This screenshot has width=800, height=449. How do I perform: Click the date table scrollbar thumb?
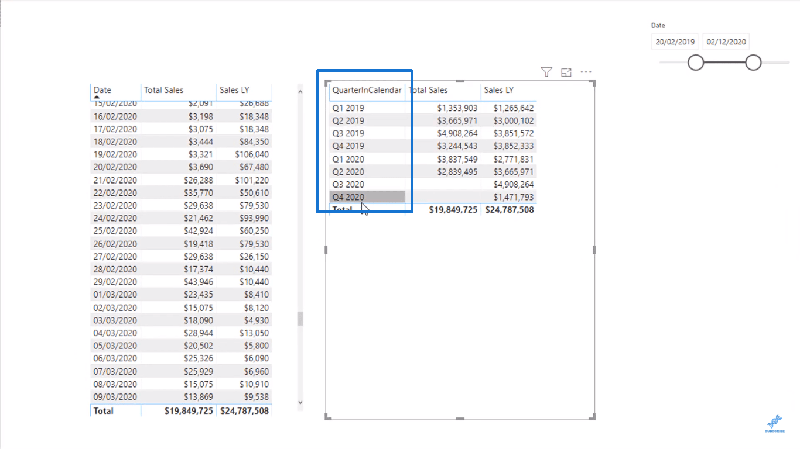pyautogui.click(x=300, y=319)
